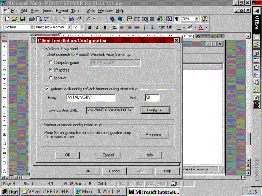Image resolution: width=262 pixels, height=196 pixels.
Task: Click the Insert Excel Worksheet icon
Action: click(x=145, y=19)
